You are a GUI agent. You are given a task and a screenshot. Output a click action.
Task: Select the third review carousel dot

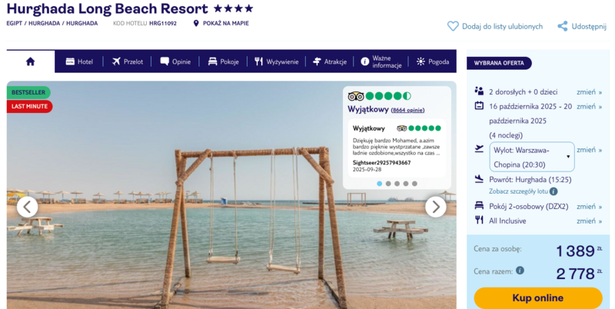pos(397,184)
